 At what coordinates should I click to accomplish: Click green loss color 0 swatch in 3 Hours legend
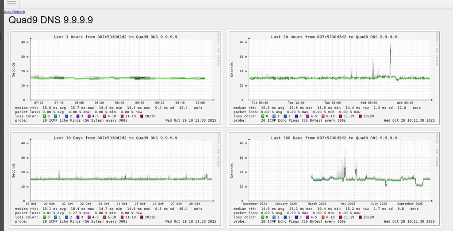(44, 116)
